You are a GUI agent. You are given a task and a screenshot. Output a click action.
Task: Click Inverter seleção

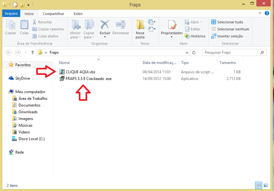click(x=227, y=36)
